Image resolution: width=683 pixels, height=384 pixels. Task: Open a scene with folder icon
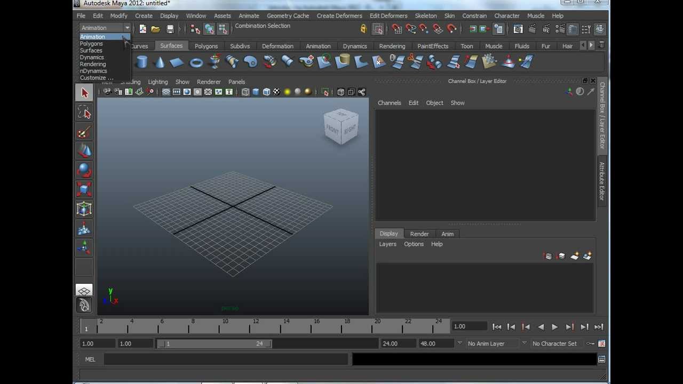[x=155, y=29]
